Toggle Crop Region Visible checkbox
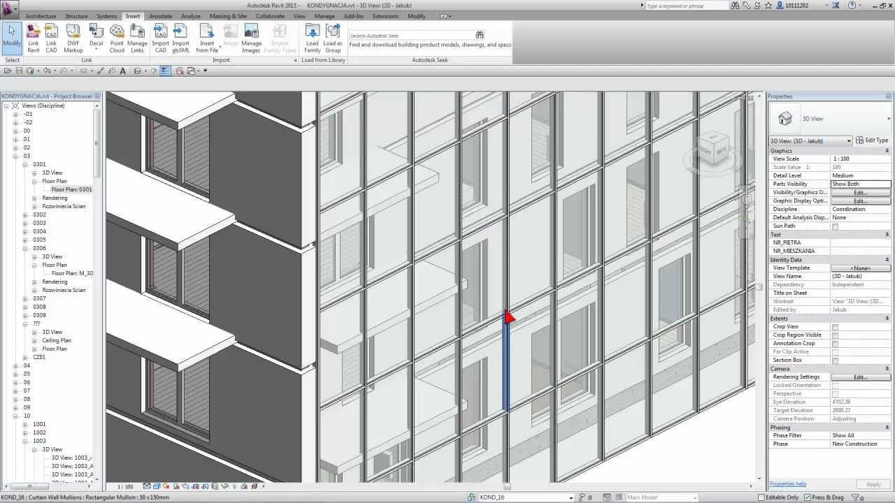The width and height of the screenshot is (895, 503). point(835,335)
